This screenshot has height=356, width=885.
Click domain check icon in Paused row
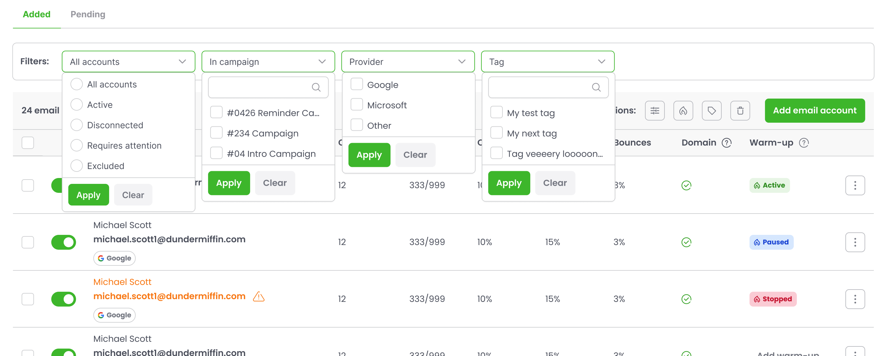pos(686,242)
